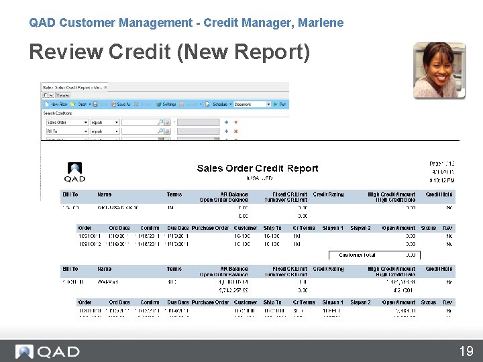This screenshot has height=362, width=483.
Task: Click the first 'Credit Rating' column header
Action: [328, 194]
